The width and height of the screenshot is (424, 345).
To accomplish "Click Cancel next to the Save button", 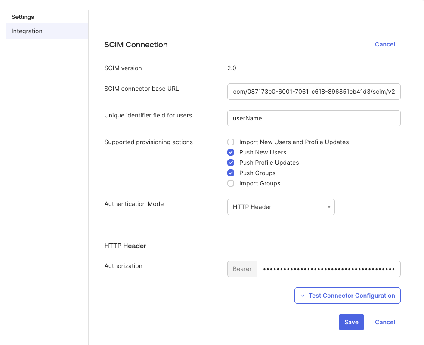I will point(385,322).
